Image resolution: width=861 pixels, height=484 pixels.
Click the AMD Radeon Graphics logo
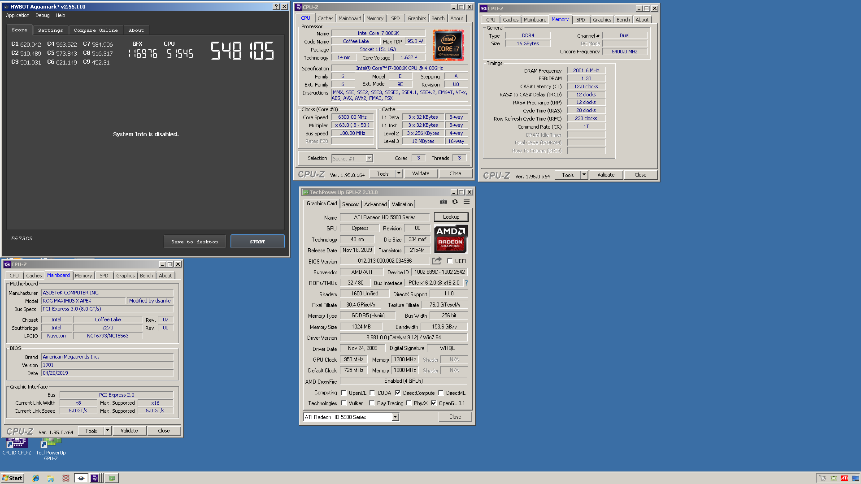tap(451, 239)
